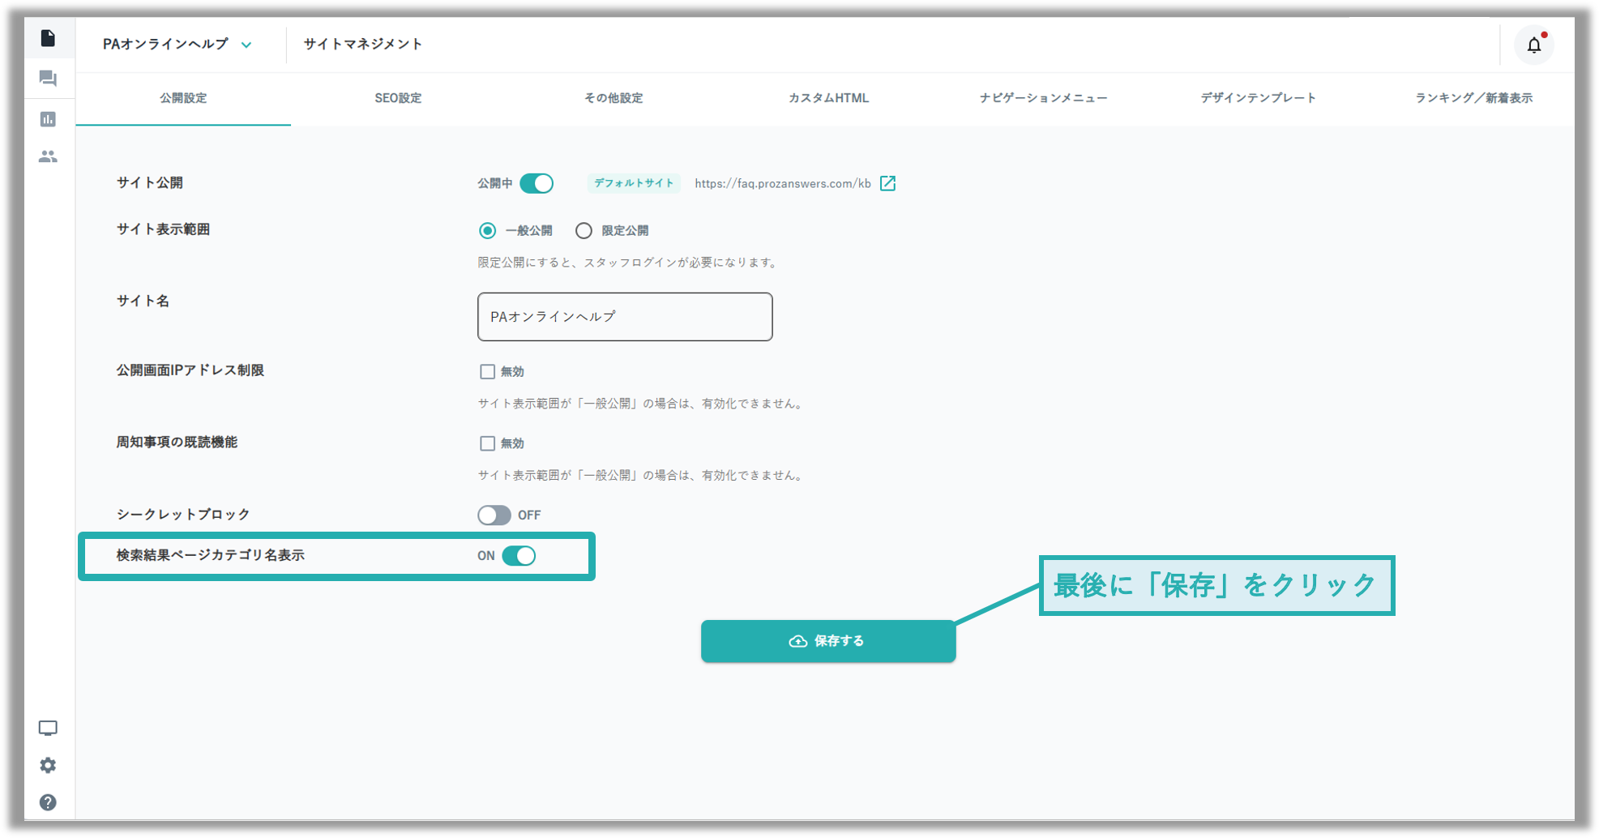Image resolution: width=1599 pixels, height=838 pixels.
Task: Switch to the カスタムHTML tab
Action: pyautogui.click(x=828, y=98)
